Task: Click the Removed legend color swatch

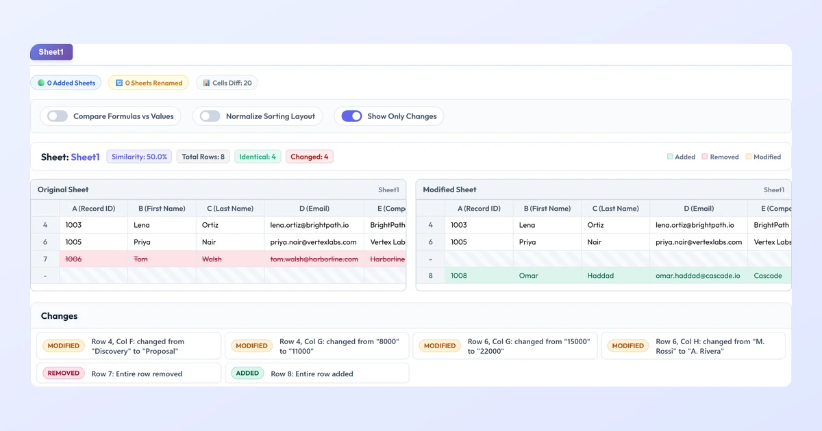Action: (x=705, y=157)
